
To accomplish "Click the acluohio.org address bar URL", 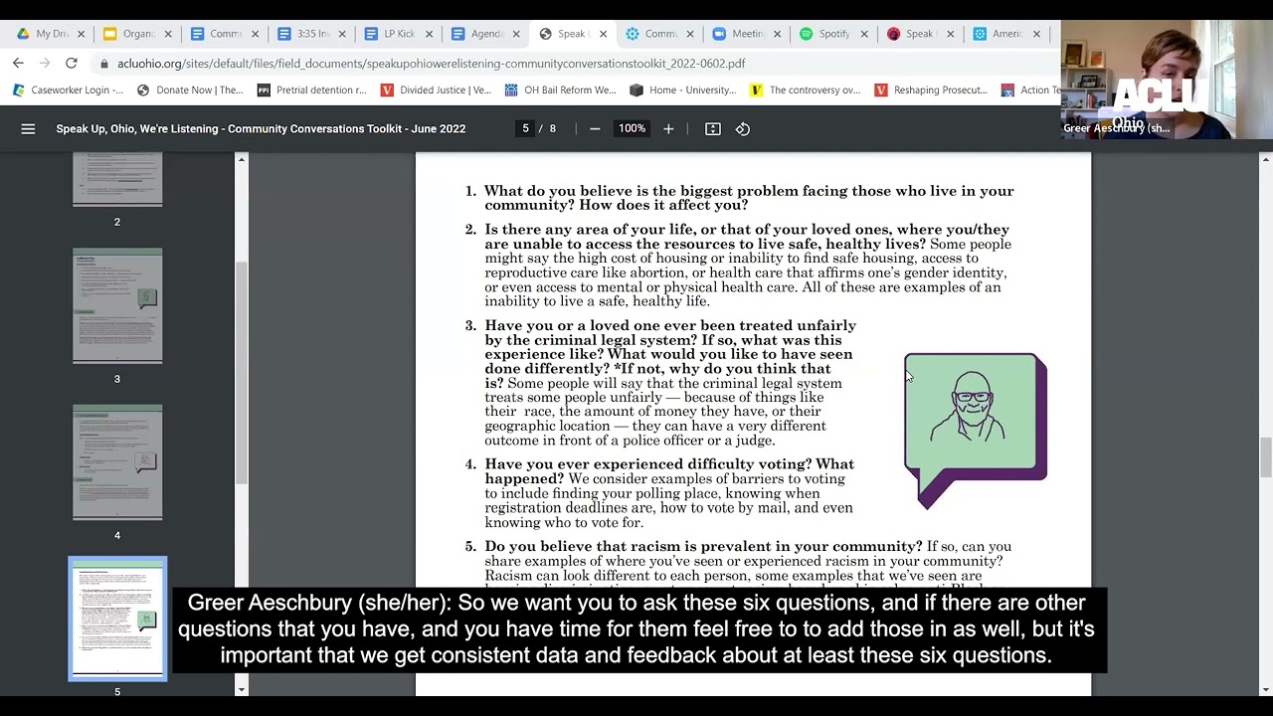I will (x=431, y=63).
